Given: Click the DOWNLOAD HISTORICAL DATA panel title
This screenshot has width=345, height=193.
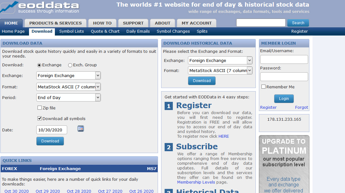Looking at the screenshot, I should [x=198, y=43].
